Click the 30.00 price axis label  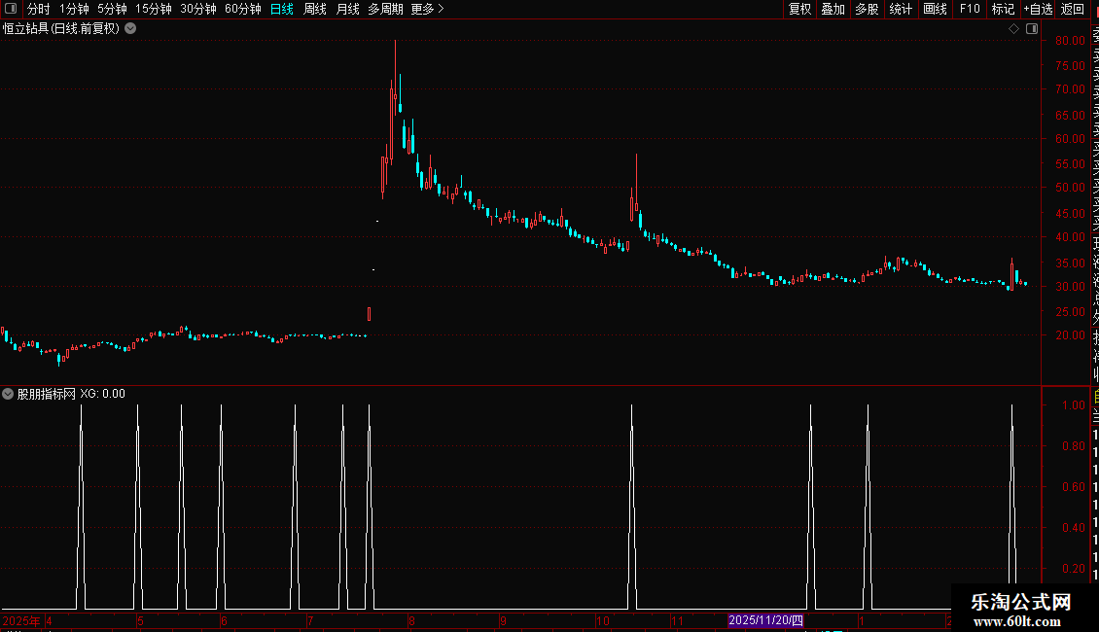click(1070, 287)
